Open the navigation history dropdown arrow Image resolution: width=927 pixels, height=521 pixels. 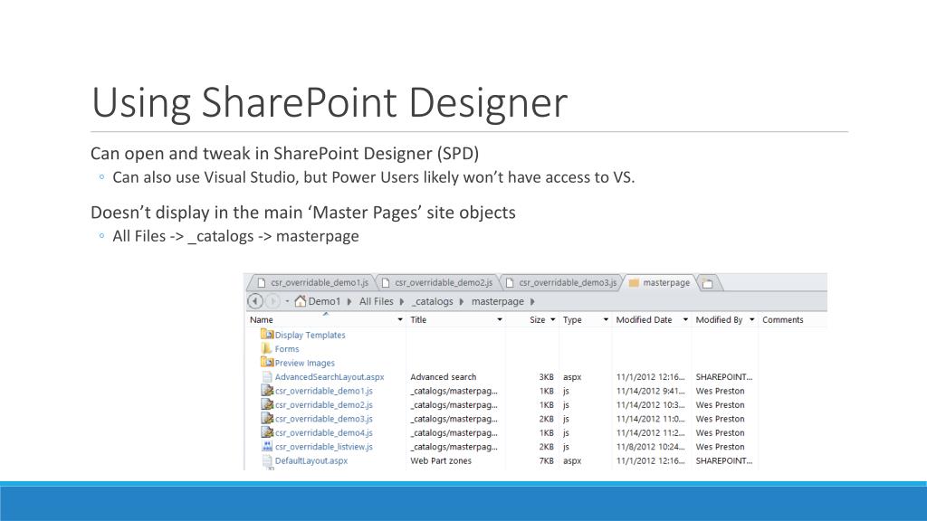(287, 301)
